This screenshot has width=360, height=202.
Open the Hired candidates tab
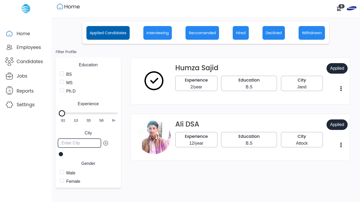(x=240, y=33)
